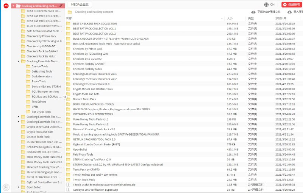Expand the second Cracking Essentials Tools tree node
This screenshot has height=193, width=303.
pyautogui.click(x=19, y=117)
